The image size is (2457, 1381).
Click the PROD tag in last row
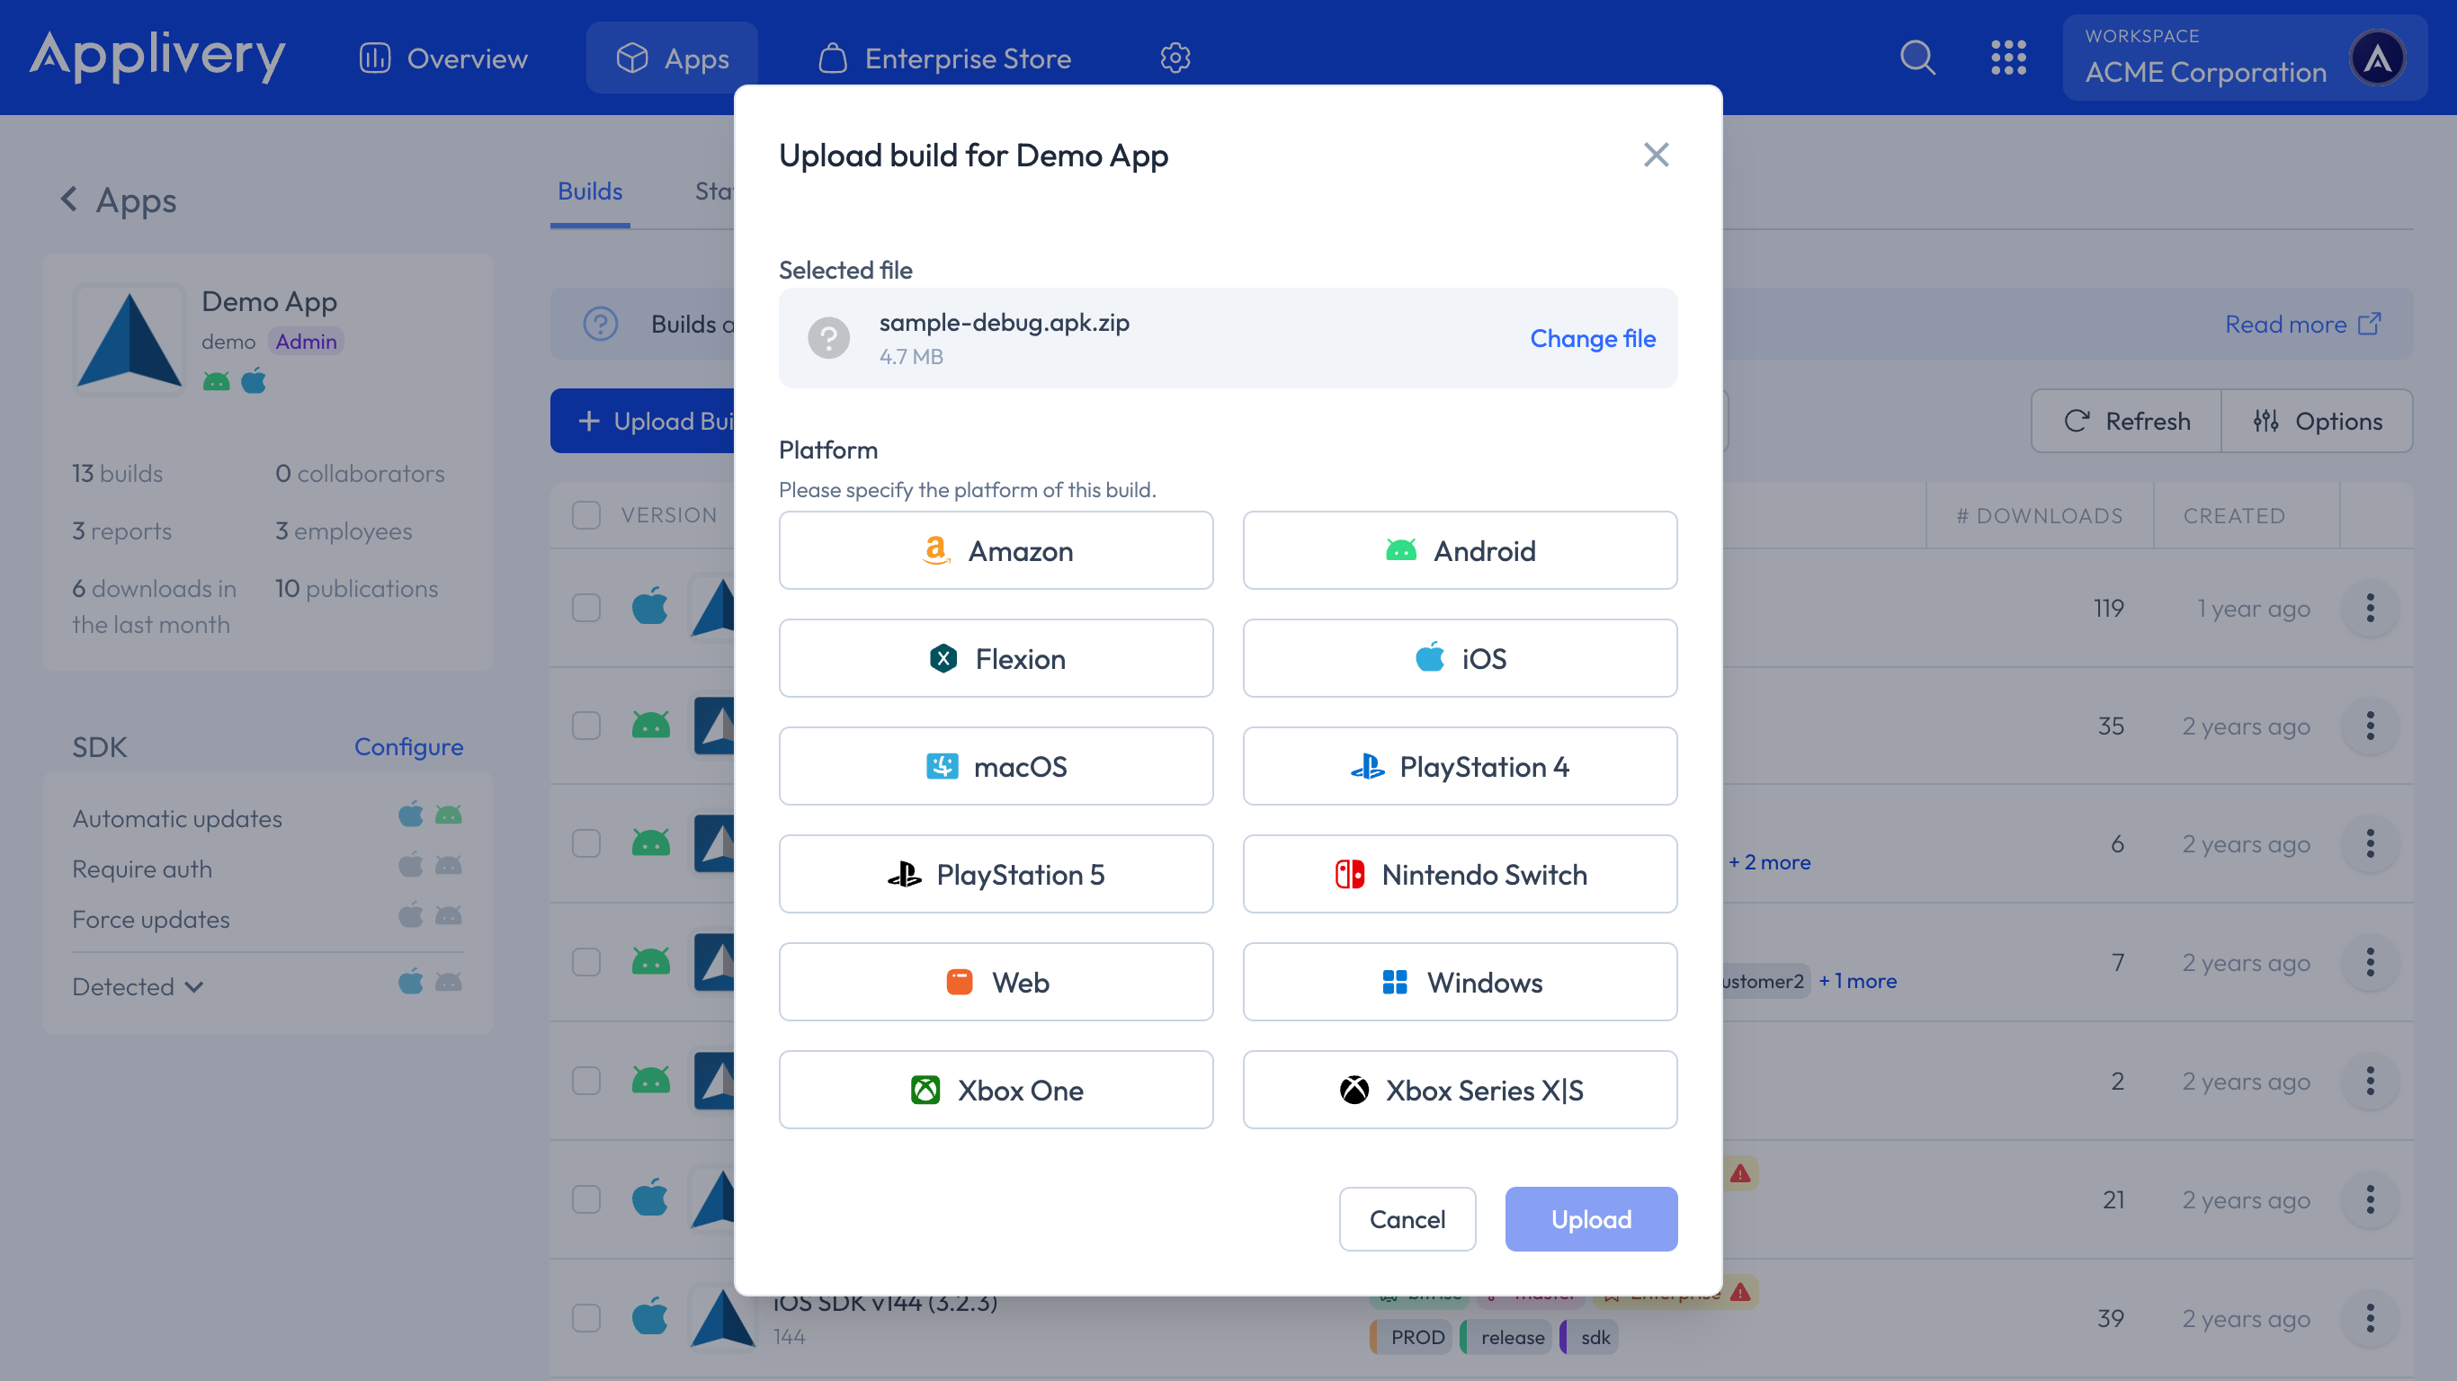pos(1412,1337)
